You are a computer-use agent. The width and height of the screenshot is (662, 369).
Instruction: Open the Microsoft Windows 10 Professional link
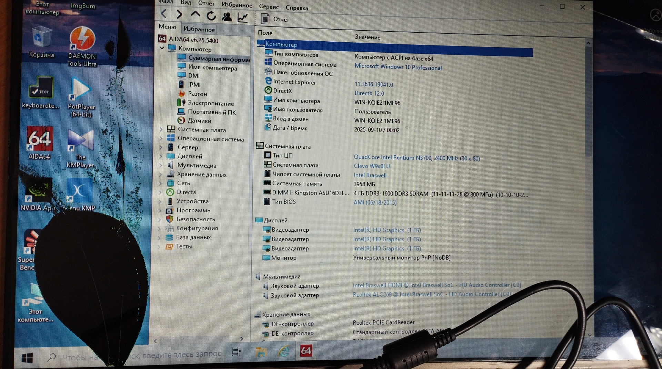coord(398,67)
